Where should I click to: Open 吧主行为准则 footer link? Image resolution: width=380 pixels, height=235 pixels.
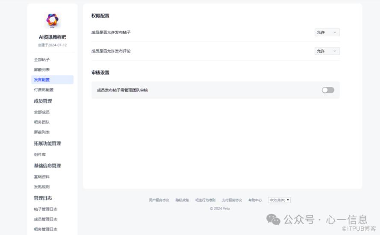[205, 200]
